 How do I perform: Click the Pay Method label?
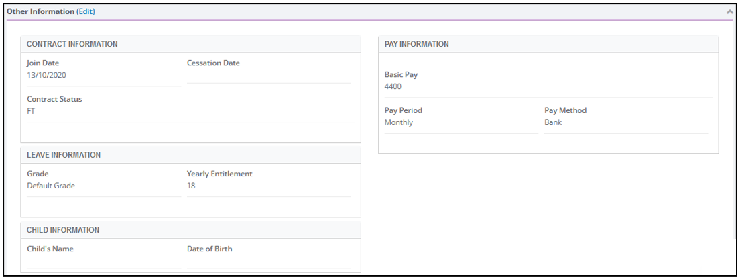[566, 110]
